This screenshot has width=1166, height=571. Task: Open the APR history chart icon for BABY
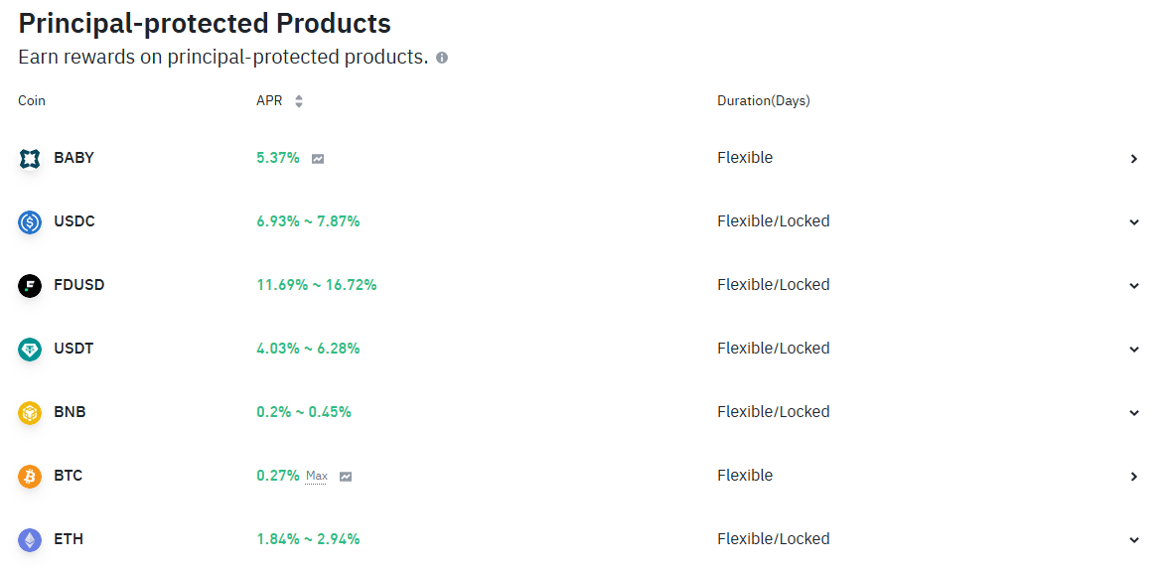click(x=318, y=158)
